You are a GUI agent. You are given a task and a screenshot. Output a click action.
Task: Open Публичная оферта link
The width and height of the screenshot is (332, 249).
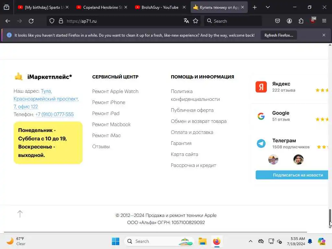point(192,110)
